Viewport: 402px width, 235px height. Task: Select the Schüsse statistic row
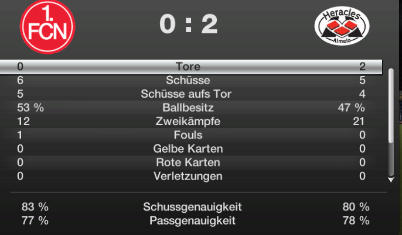[x=188, y=80]
